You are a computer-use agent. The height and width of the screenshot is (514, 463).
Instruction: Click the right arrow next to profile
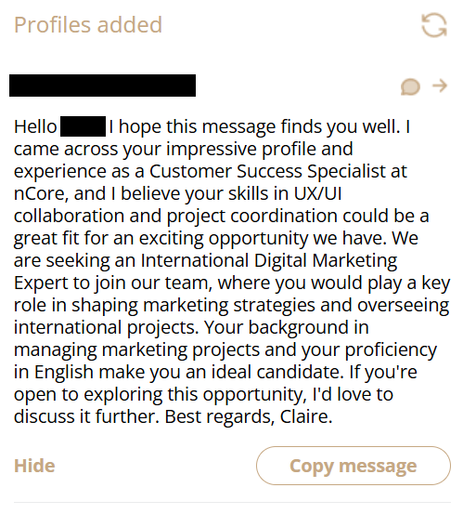(440, 86)
